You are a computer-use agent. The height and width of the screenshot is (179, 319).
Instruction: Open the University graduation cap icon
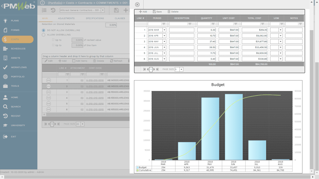(5, 126)
